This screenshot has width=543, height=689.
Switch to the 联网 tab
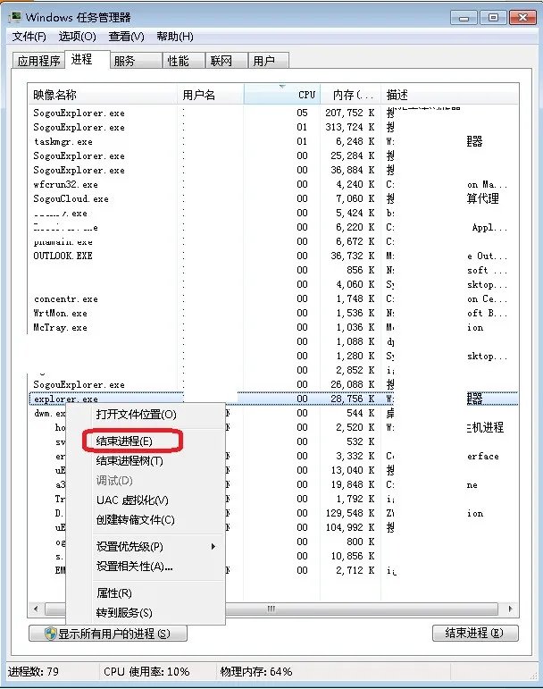[x=227, y=61]
